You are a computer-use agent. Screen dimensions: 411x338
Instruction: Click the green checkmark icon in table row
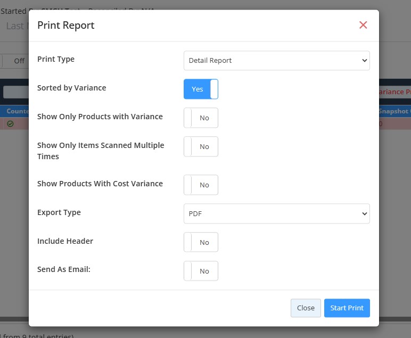point(10,123)
